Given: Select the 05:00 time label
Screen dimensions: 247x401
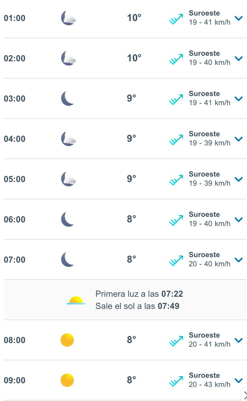Looking at the screenshot, I should (15, 179).
